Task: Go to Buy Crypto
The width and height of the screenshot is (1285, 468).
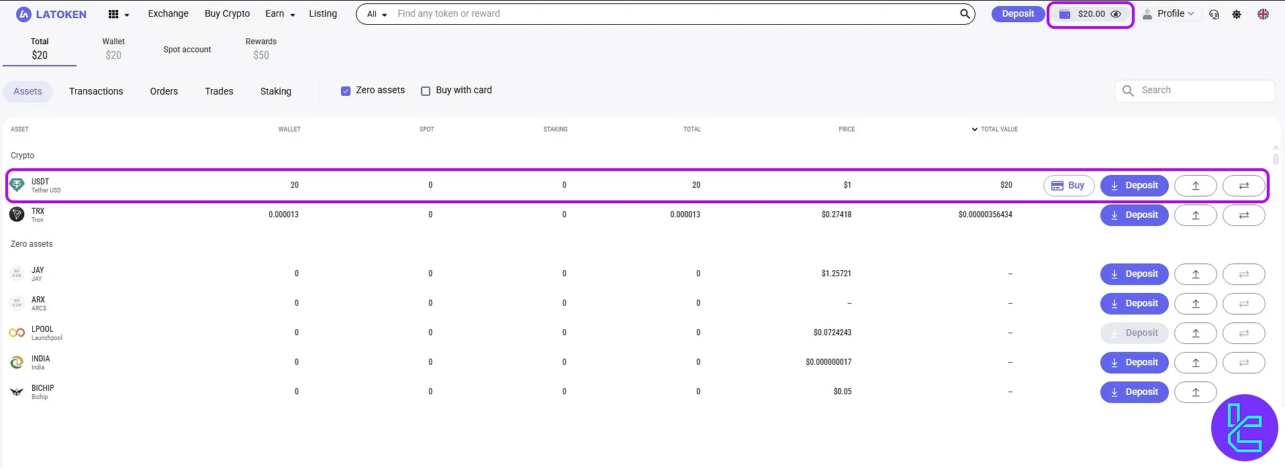Action: (227, 13)
